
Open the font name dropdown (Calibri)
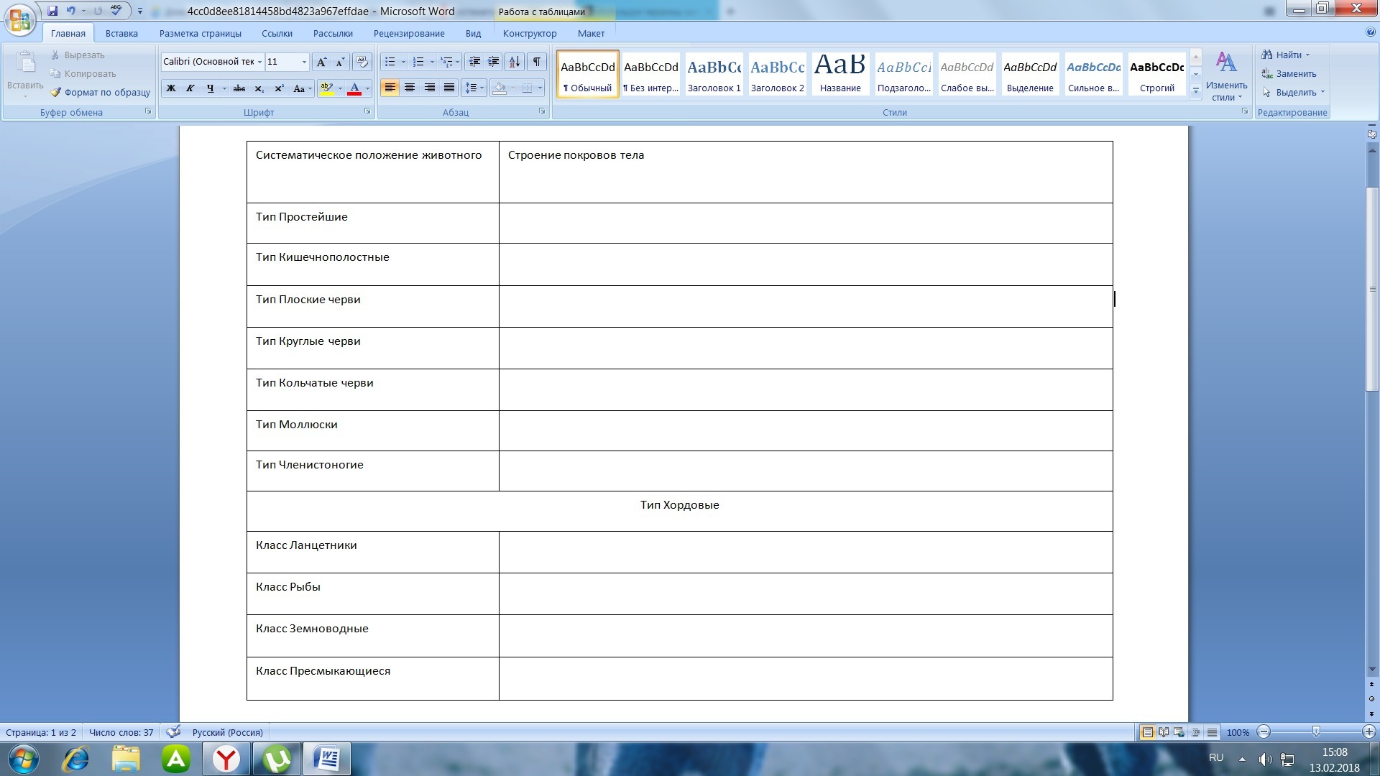coord(259,62)
